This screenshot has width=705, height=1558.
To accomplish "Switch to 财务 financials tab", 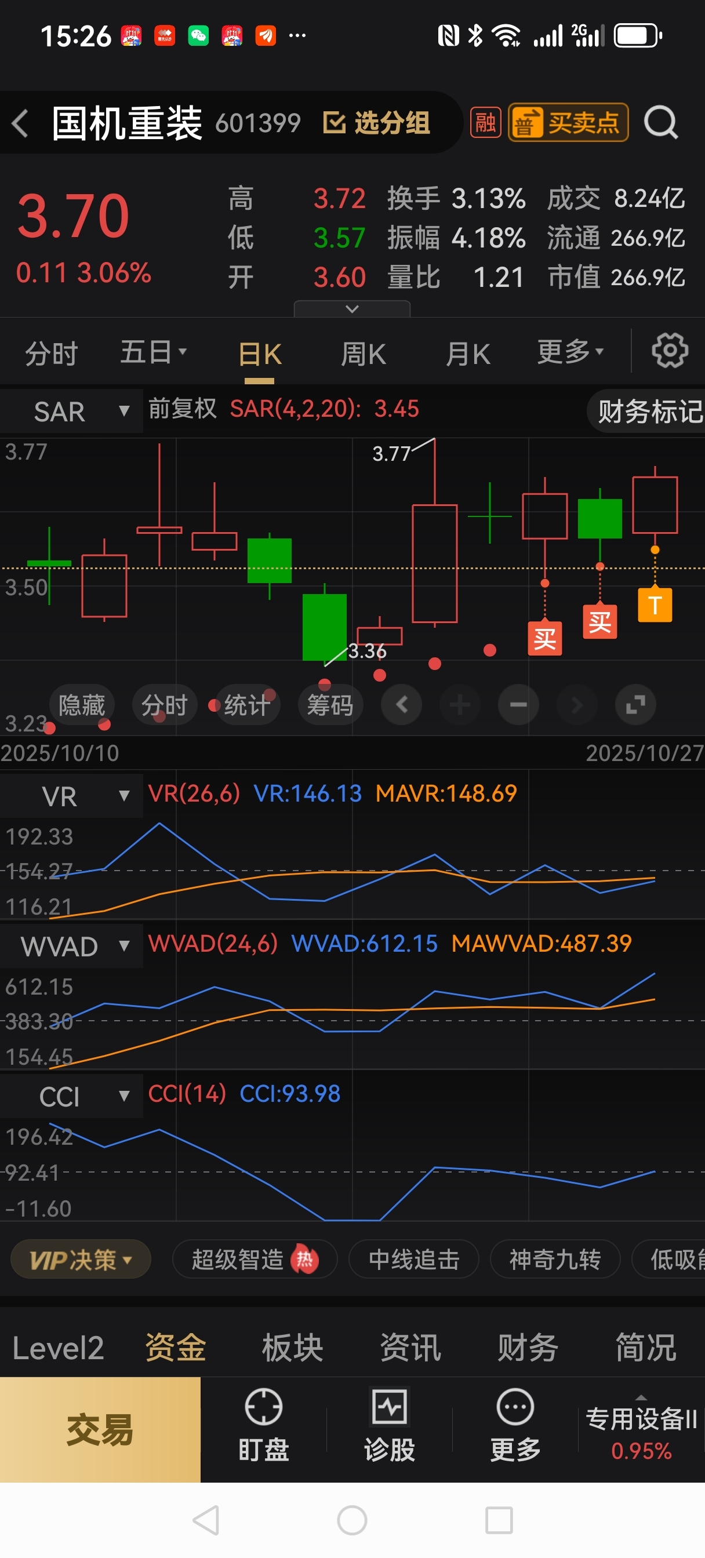I will click(x=528, y=1348).
